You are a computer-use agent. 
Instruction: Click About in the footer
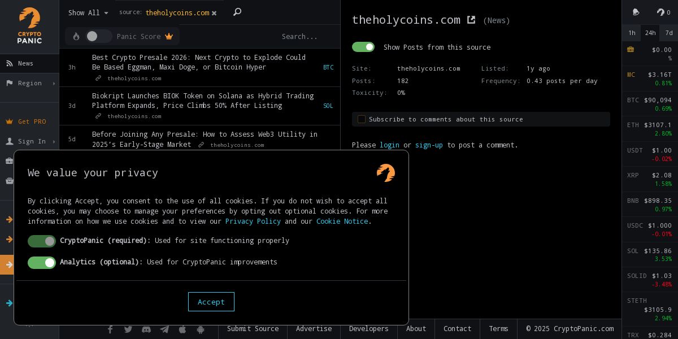(x=416, y=329)
